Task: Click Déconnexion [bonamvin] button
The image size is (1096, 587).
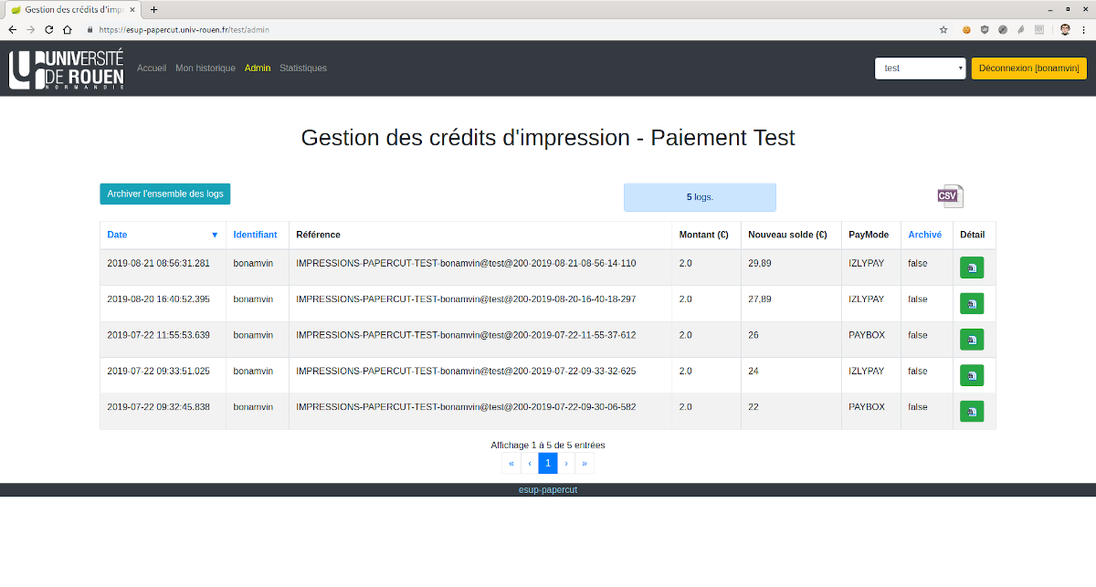Action: [x=1028, y=68]
